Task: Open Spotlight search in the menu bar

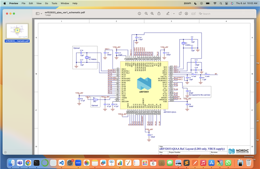Action: coord(221,3)
